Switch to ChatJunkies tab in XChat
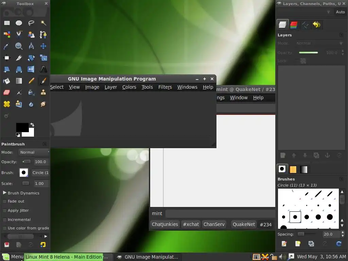 [165, 224]
